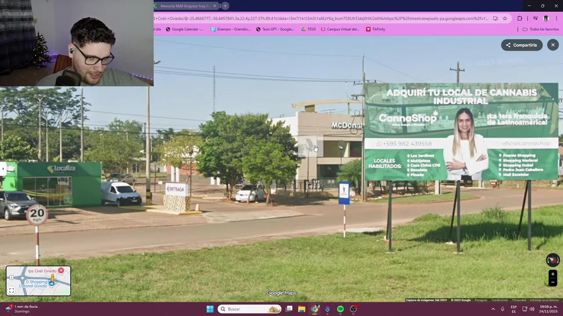The width and height of the screenshot is (563, 316).
Task: Open the browser extensions puzzle icon
Action: [x=520, y=18]
